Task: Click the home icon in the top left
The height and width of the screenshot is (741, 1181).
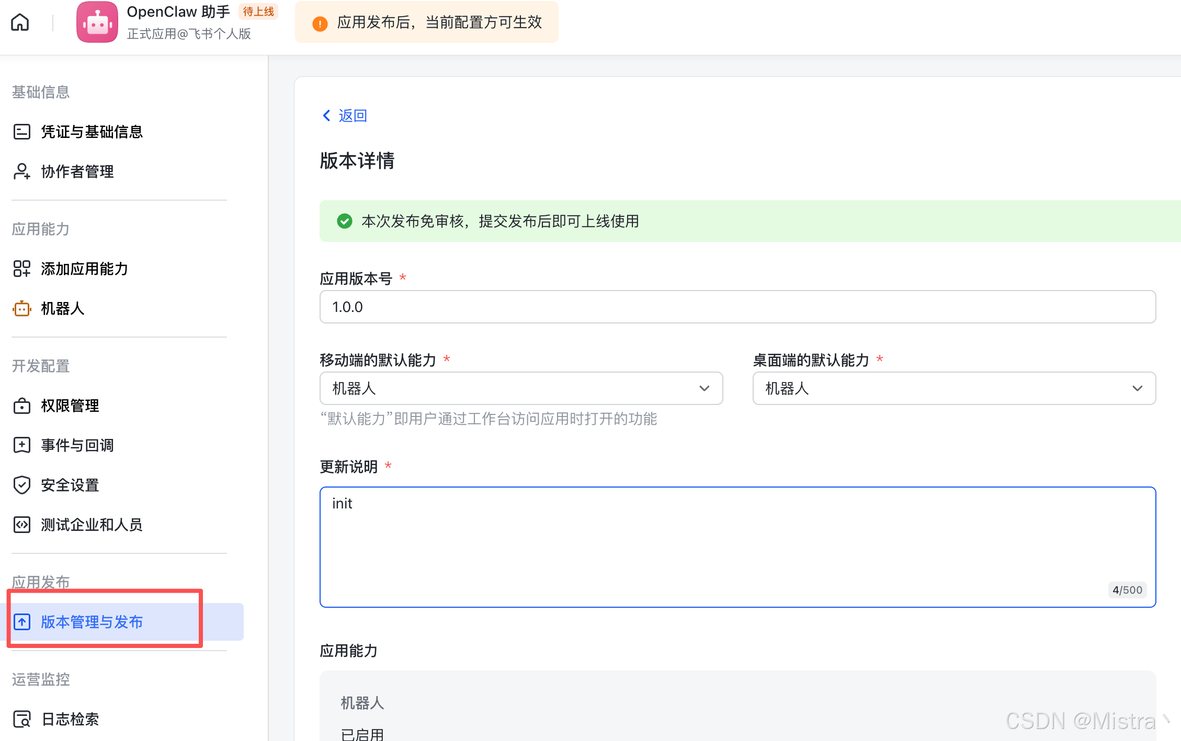Action: (x=20, y=22)
